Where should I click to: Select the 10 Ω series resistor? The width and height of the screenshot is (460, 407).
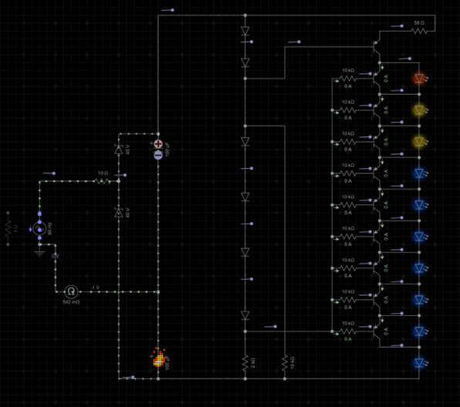pos(103,181)
